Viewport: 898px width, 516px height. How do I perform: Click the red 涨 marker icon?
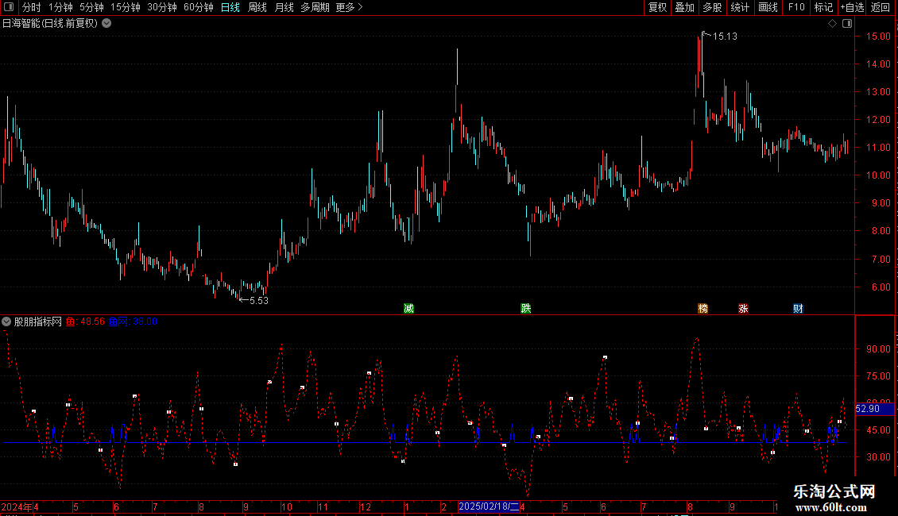tap(743, 308)
